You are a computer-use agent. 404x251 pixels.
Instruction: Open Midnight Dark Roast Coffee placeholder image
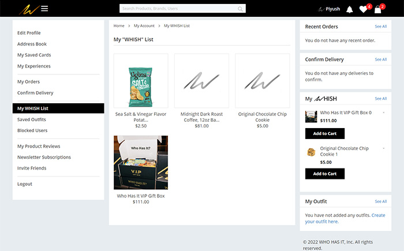pyautogui.click(x=201, y=81)
